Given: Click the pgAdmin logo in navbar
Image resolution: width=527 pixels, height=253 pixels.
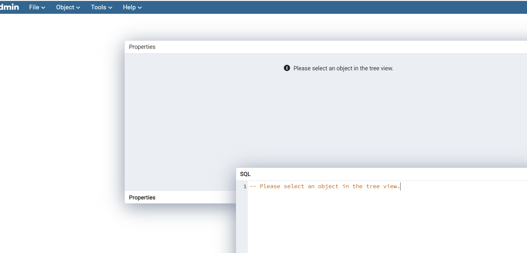Looking at the screenshot, I should tap(10, 7).
